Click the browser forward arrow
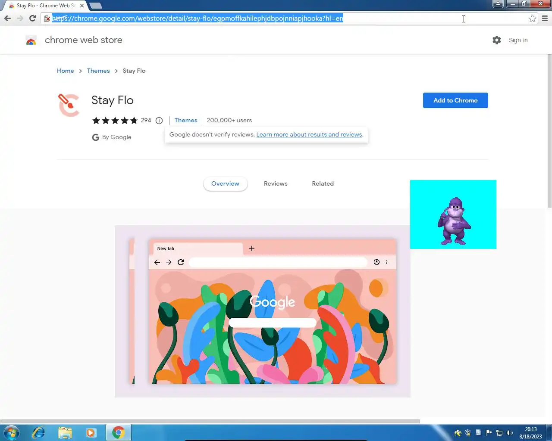552x441 pixels. (x=20, y=18)
